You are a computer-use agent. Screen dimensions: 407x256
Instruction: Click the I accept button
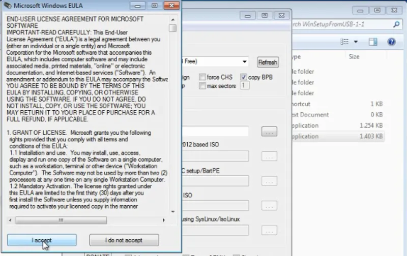tap(42, 240)
